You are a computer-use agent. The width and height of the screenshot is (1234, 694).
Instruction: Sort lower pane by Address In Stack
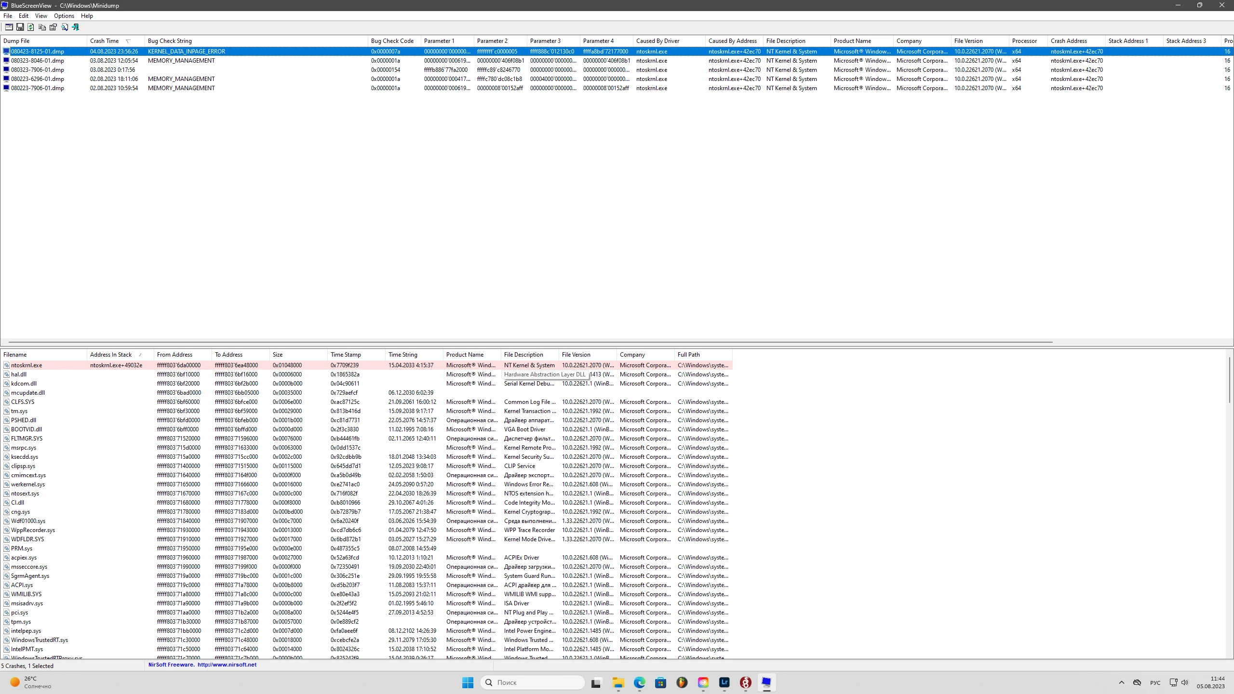click(x=111, y=355)
